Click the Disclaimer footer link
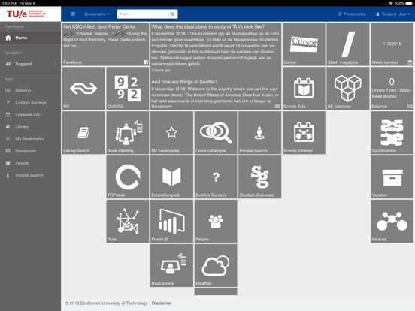415x311 pixels. pyautogui.click(x=162, y=303)
